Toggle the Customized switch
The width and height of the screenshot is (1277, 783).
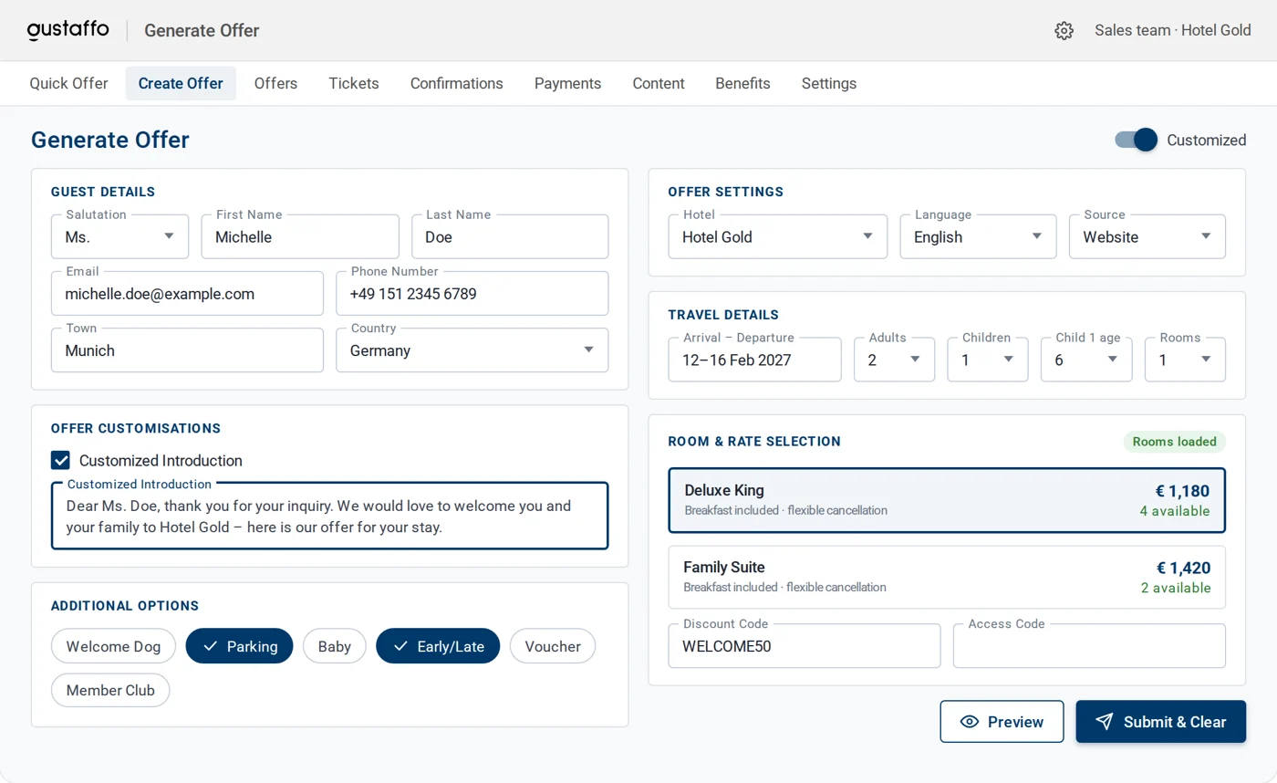coord(1136,140)
